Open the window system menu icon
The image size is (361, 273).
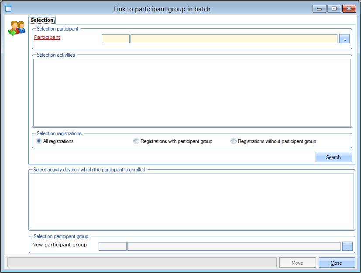pyautogui.click(x=8, y=9)
